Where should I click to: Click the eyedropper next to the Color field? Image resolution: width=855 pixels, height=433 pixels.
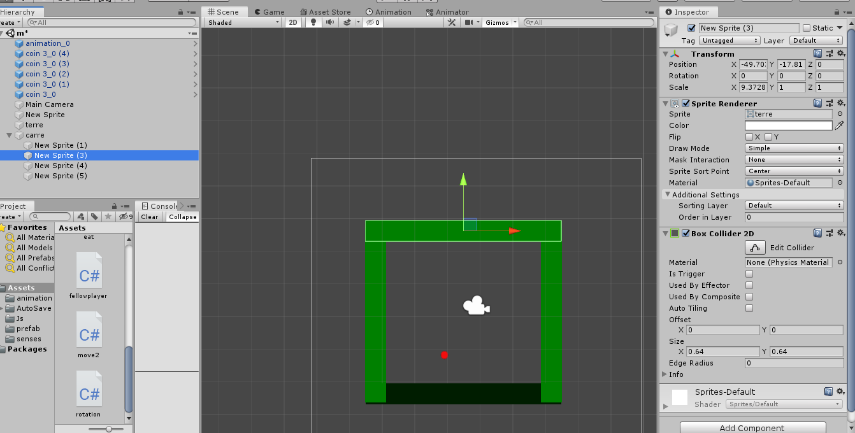pos(840,126)
